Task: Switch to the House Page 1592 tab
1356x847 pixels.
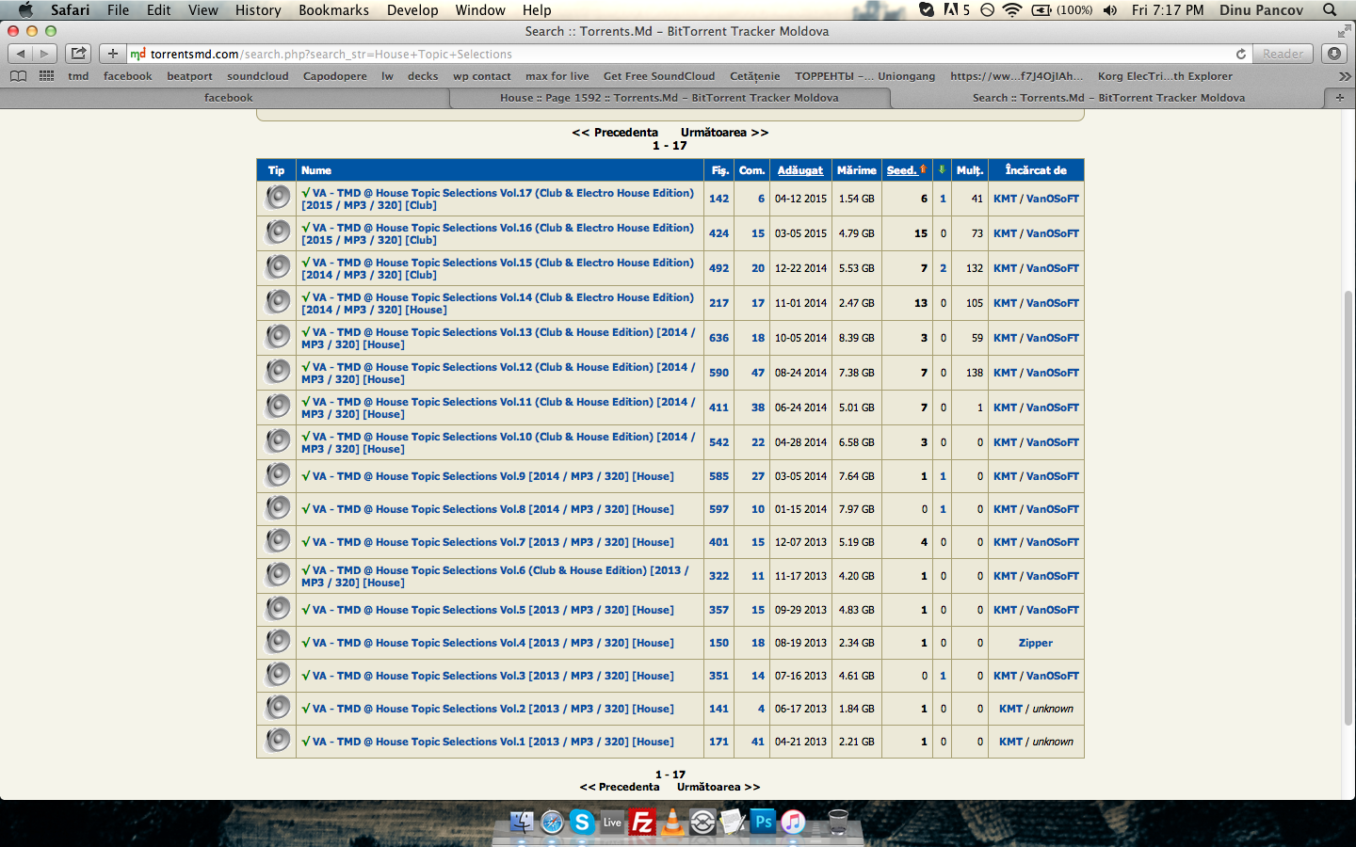Action: (x=669, y=98)
